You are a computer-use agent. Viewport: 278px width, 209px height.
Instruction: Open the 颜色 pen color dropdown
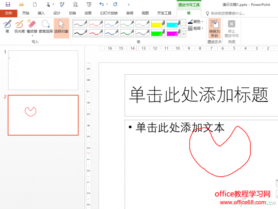196,22
